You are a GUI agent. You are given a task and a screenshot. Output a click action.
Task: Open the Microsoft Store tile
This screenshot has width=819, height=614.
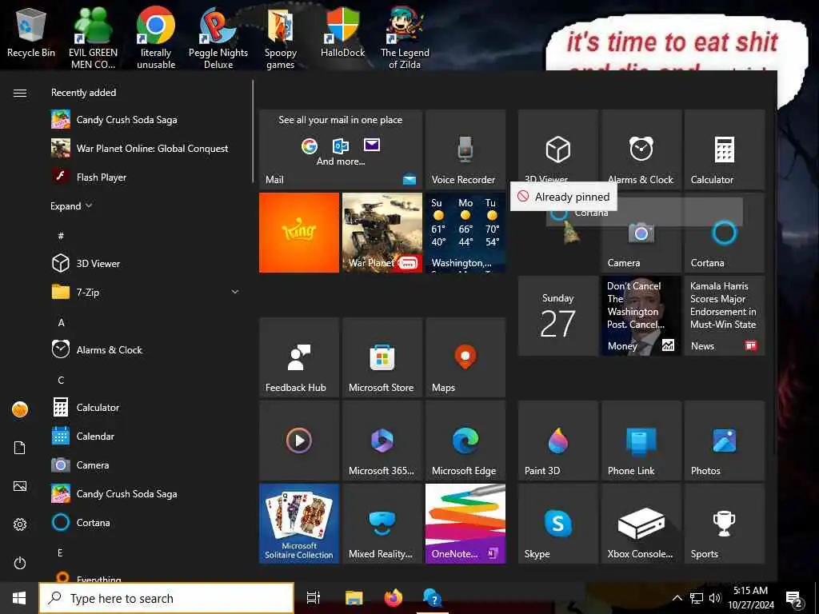(382, 357)
